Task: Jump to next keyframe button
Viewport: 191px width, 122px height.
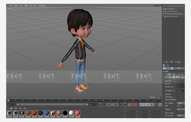Action: tap(119, 105)
